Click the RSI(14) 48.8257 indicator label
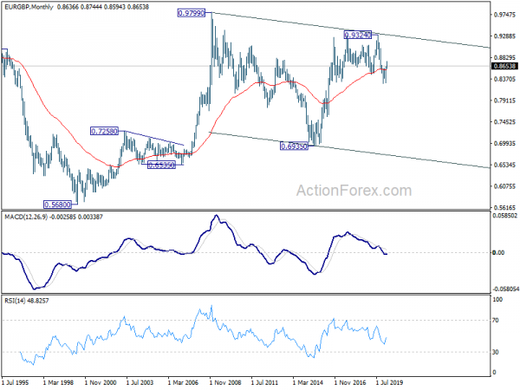This screenshot has width=520, height=390. (x=27, y=301)
